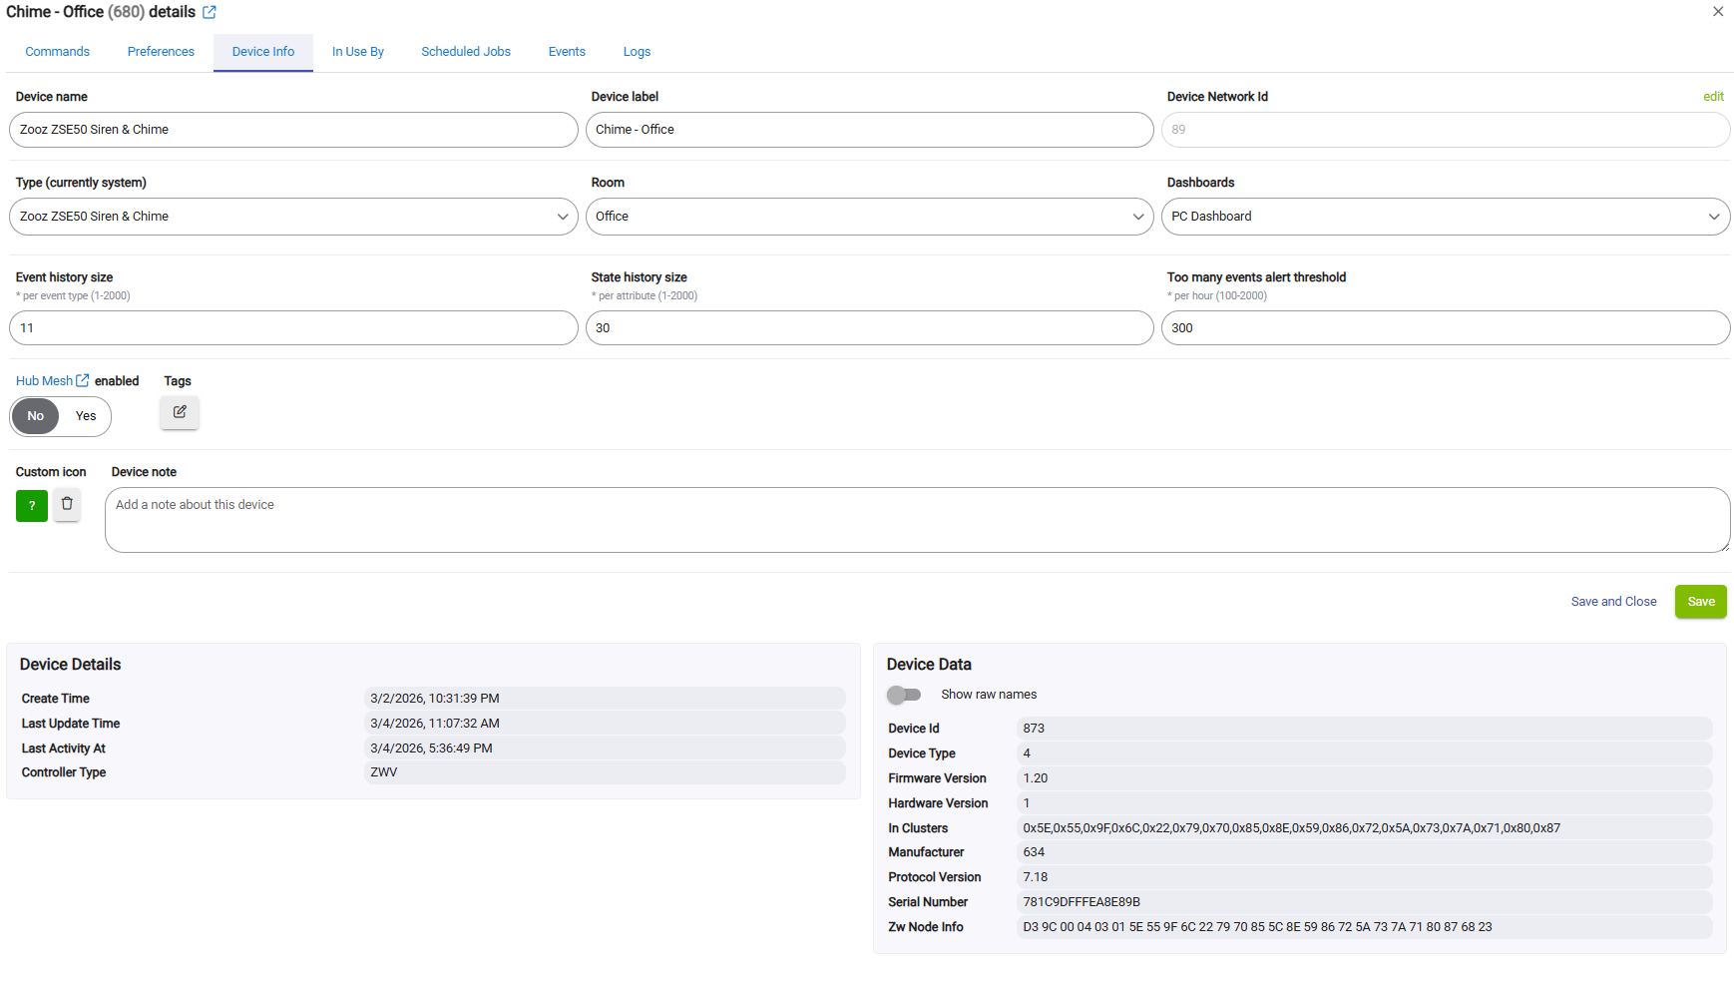Select No for Hub Mesh enabled
Viewport: 1734px width, 1000px height.
36,416
